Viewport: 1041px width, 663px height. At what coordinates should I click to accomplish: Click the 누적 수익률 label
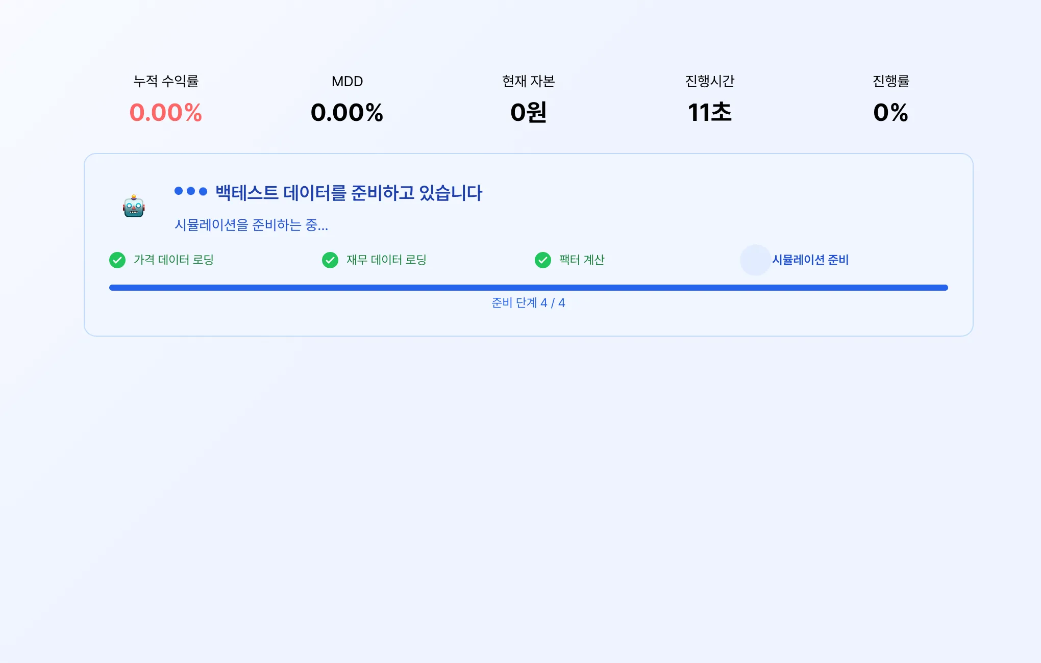click(x=166, y=81)
